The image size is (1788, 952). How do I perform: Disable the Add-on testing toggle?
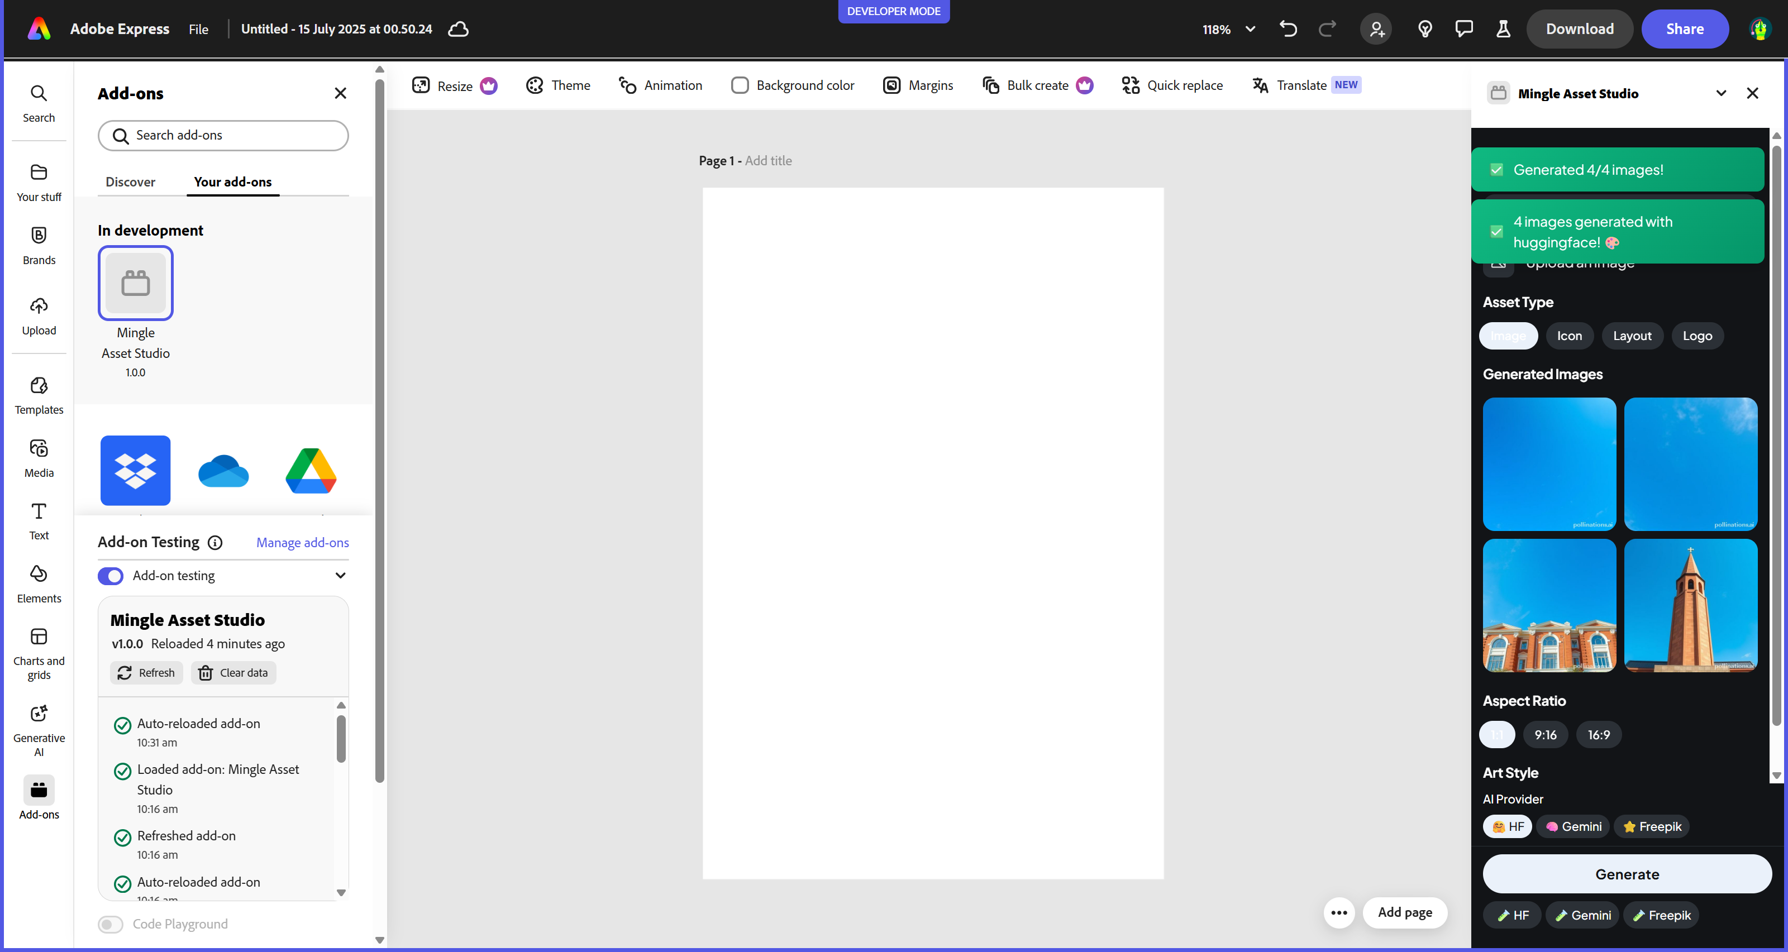pyautogui.click(x=111, y=576)
